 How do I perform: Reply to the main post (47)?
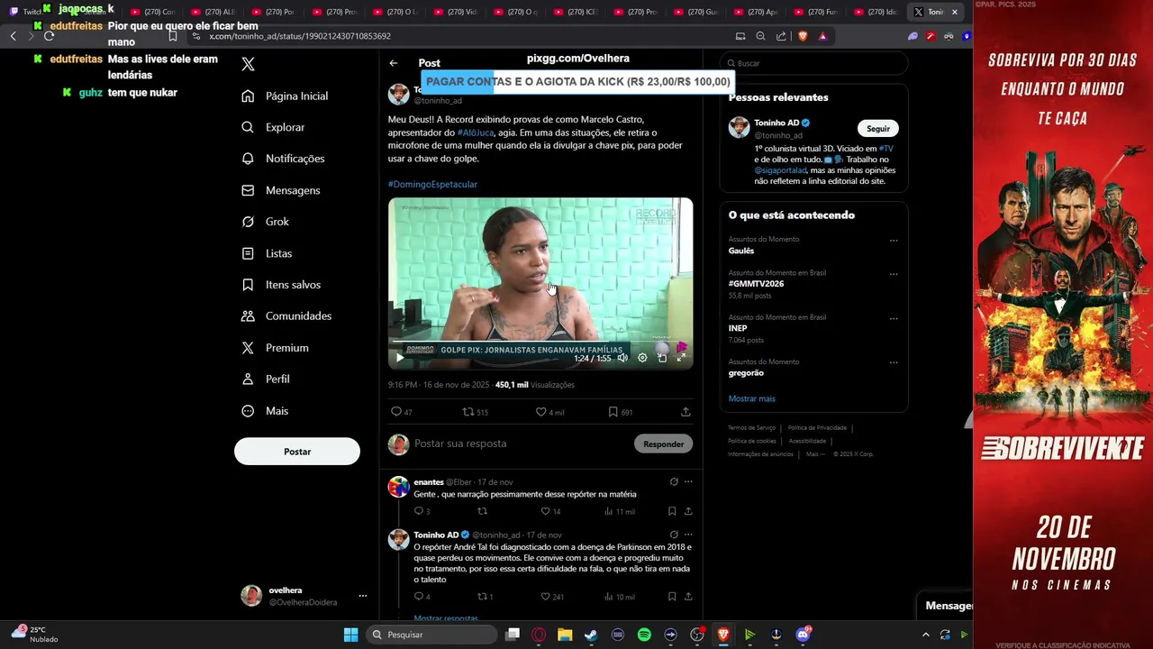click(401, 412)
